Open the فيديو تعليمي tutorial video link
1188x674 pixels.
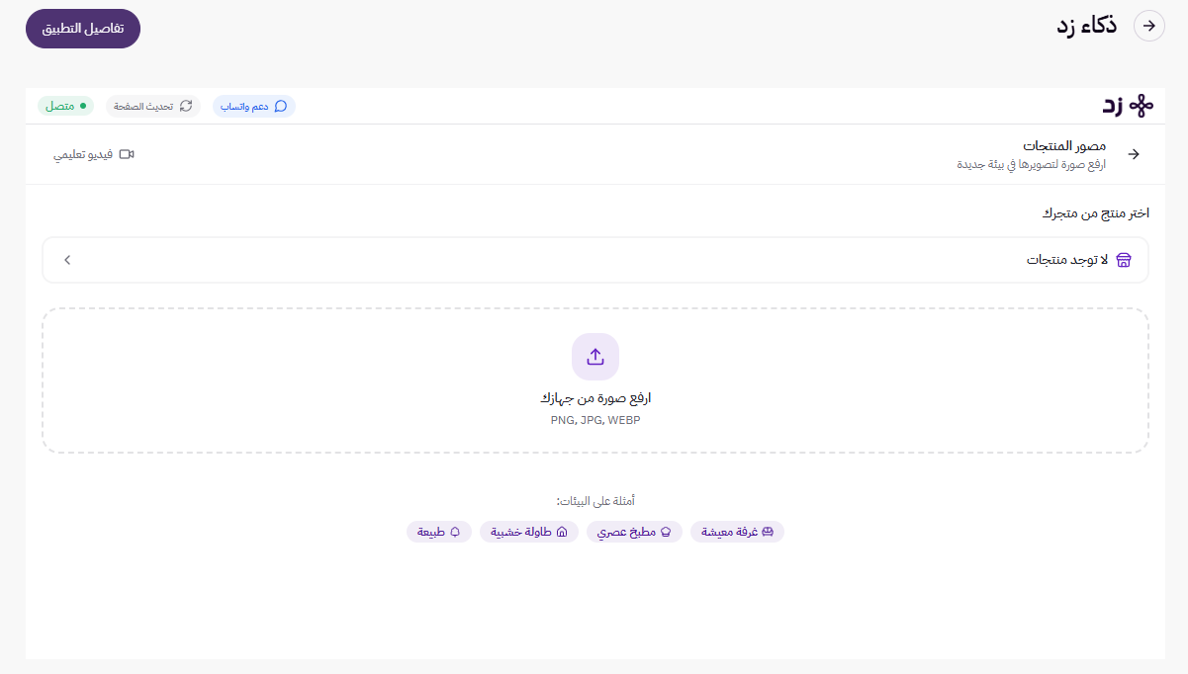point(94,154)
